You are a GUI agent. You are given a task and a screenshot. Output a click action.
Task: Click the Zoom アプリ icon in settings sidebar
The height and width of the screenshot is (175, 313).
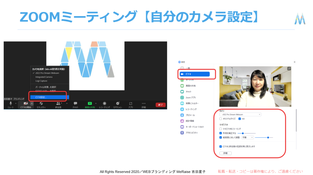182,97
